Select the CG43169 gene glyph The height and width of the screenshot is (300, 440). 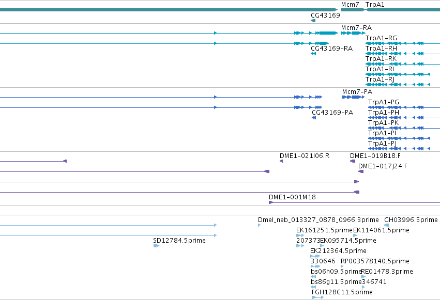coord(313,21)
